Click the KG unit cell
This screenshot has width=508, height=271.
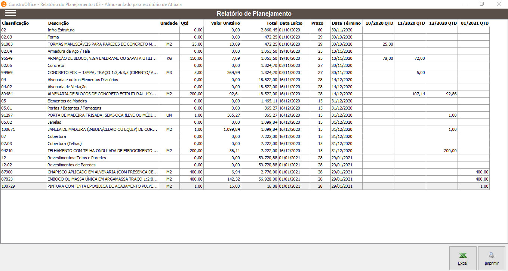point(169,58)
